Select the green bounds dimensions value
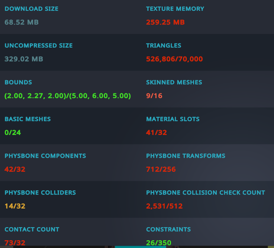This screenshot has height=248, width=274. click(68, 96)
